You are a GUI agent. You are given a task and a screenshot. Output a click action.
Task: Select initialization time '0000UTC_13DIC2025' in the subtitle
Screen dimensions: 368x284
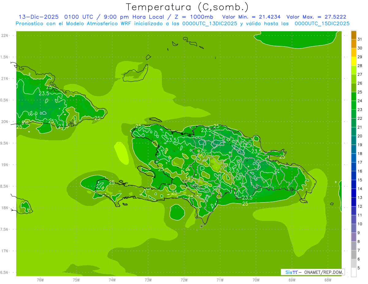tap(210, 24)
